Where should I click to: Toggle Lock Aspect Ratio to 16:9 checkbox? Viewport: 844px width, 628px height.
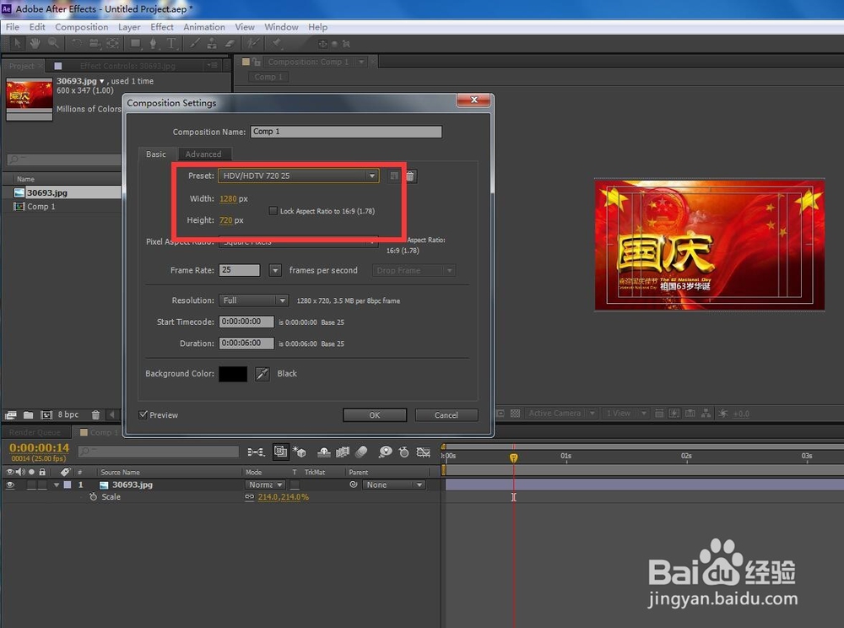pyautogui.click(x=273, y=211)
